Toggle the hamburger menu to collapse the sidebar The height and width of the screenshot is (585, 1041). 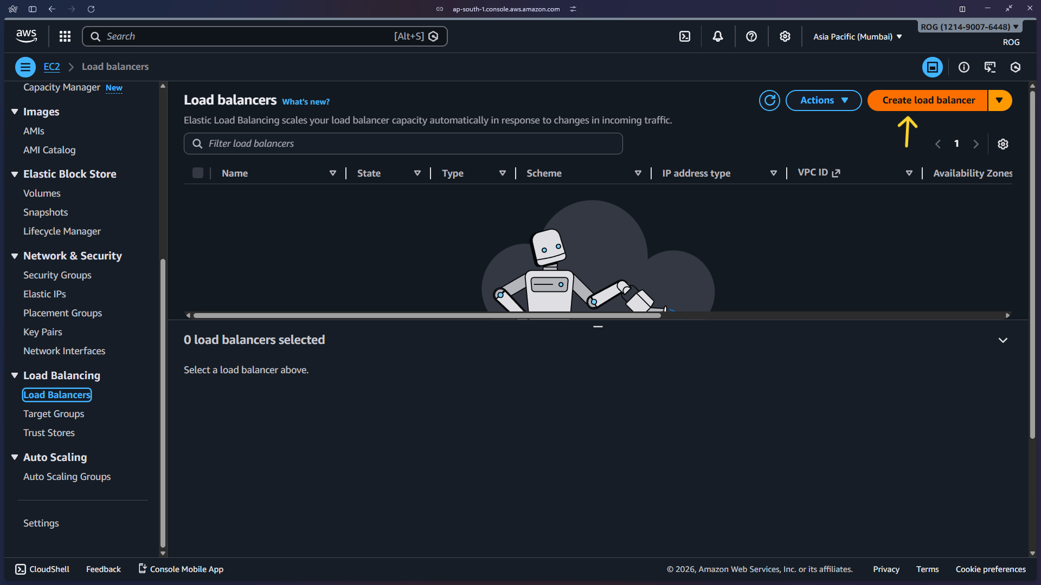(25, 67)
